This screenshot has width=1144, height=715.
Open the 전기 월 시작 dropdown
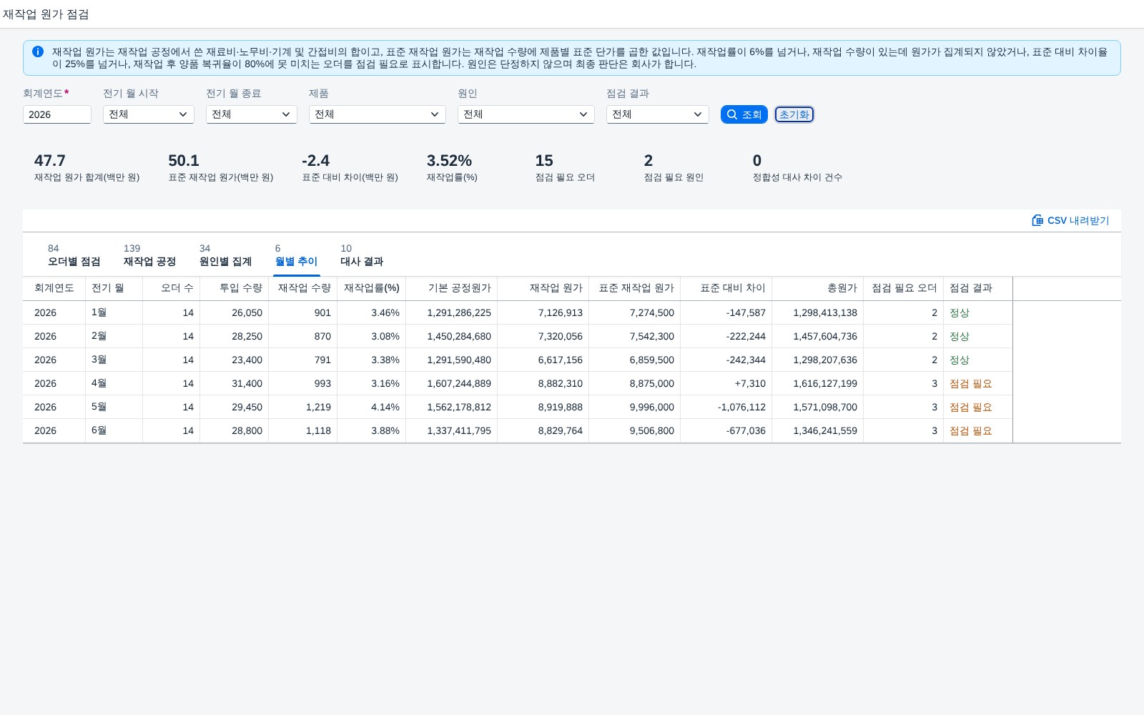pyautogui.click(x=149, y=114)
